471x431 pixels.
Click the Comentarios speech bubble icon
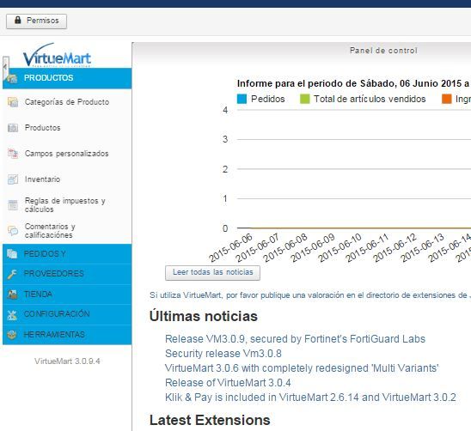[x=13, y=231]
